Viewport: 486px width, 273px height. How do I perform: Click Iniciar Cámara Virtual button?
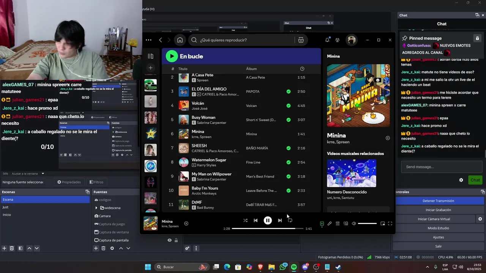[x=434, y=219]
